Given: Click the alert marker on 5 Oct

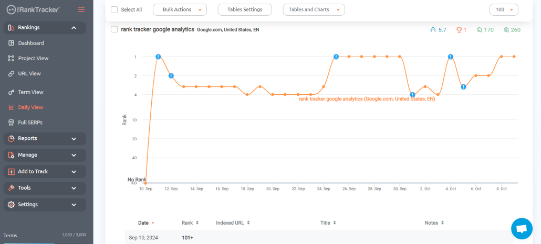Looking at the screenshot, I should pos(463,87).
